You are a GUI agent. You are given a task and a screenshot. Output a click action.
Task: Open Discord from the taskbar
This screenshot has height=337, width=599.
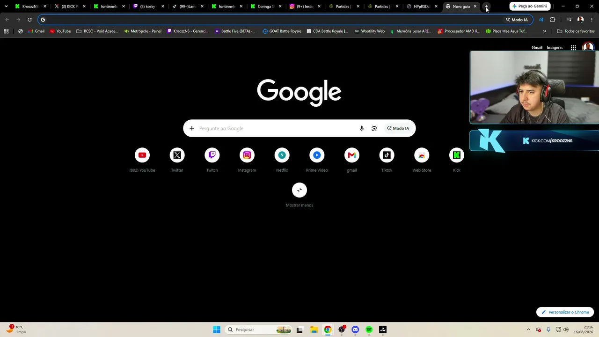[355, 330]
